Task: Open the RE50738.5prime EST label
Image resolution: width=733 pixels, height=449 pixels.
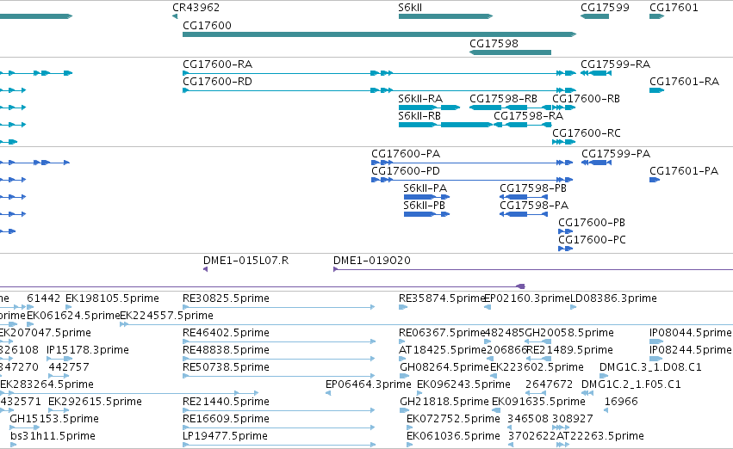Action: point(226,367)
